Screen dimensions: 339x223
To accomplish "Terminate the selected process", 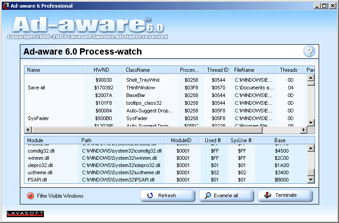I will point(285,195).
